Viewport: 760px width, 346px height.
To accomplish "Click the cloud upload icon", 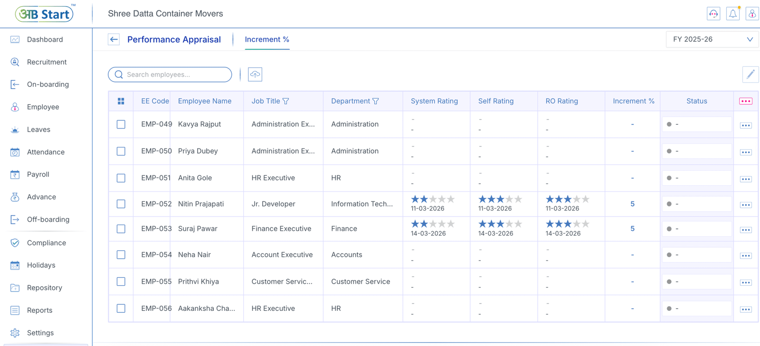I will coord(255,74).
